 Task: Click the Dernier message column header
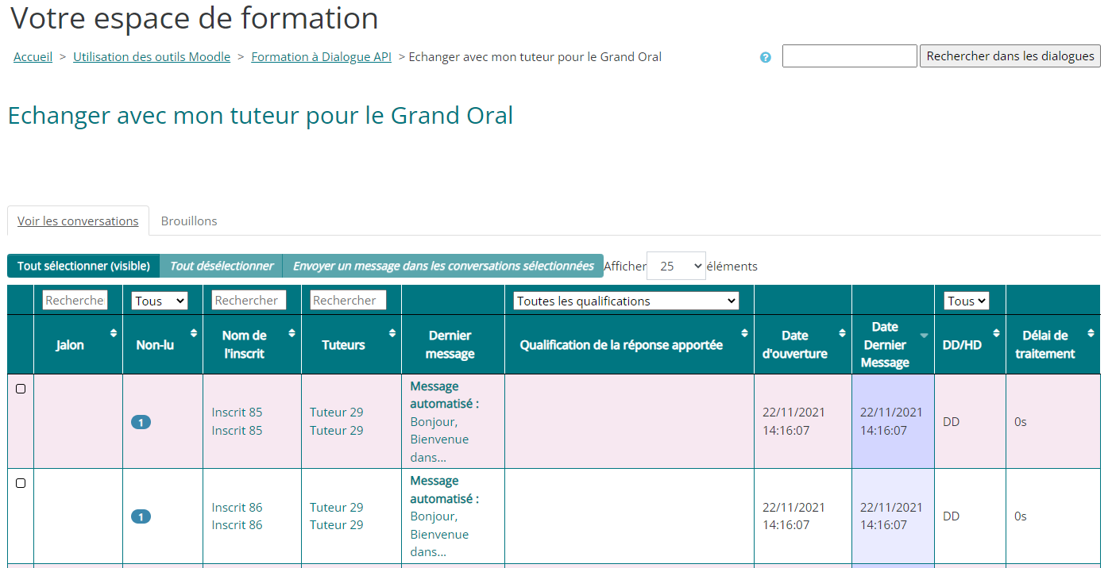450,345
